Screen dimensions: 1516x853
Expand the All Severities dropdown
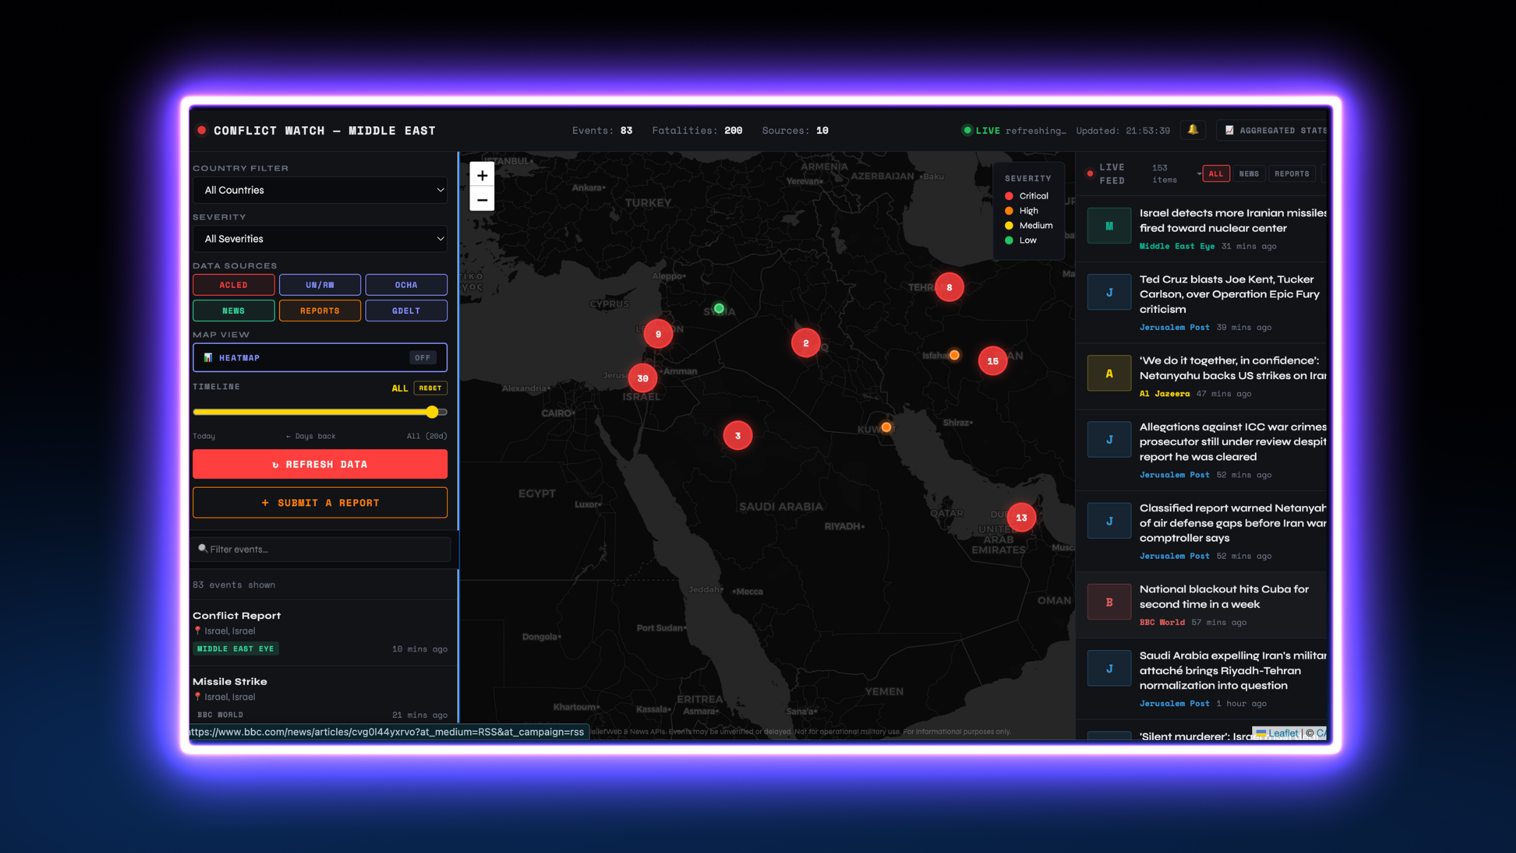(320, 239)
